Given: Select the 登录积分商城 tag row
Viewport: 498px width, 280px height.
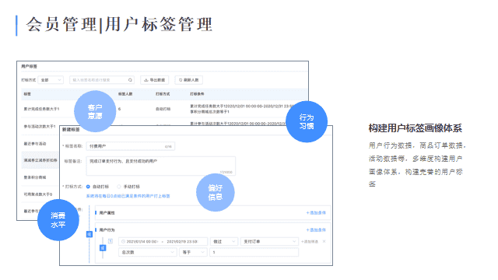Looking at the screenshot, I should click(35, 177).
